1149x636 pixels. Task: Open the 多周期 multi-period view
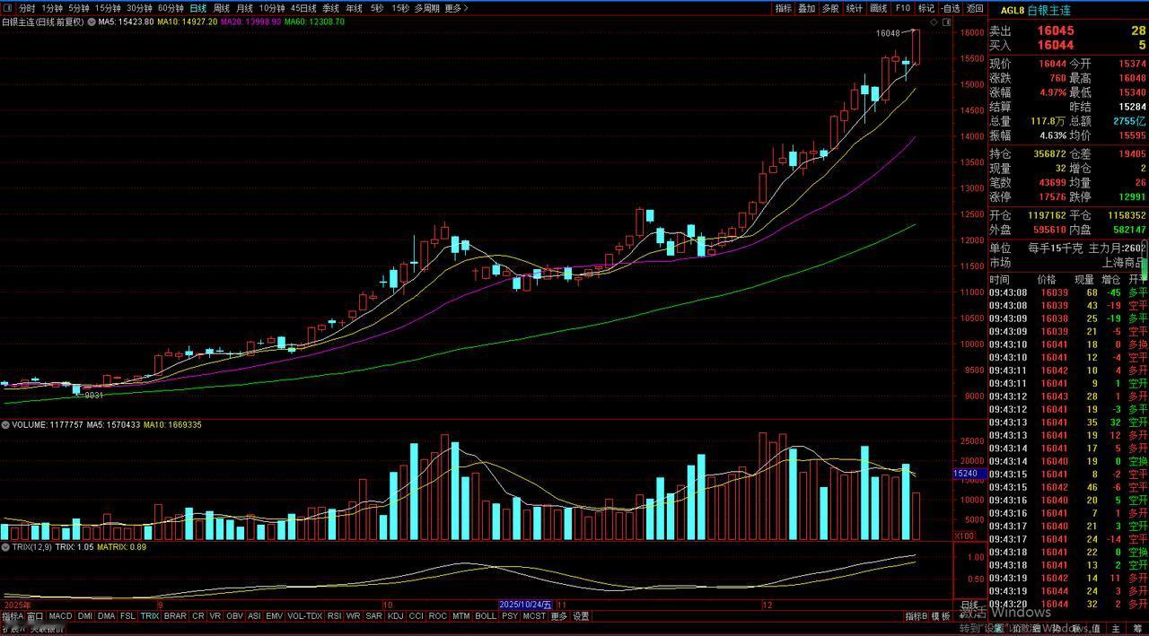click(x=426, y=8)
